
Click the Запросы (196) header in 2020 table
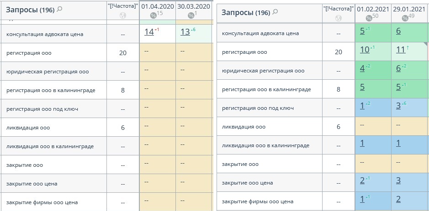pyautogui.click(x=30, y=10)
